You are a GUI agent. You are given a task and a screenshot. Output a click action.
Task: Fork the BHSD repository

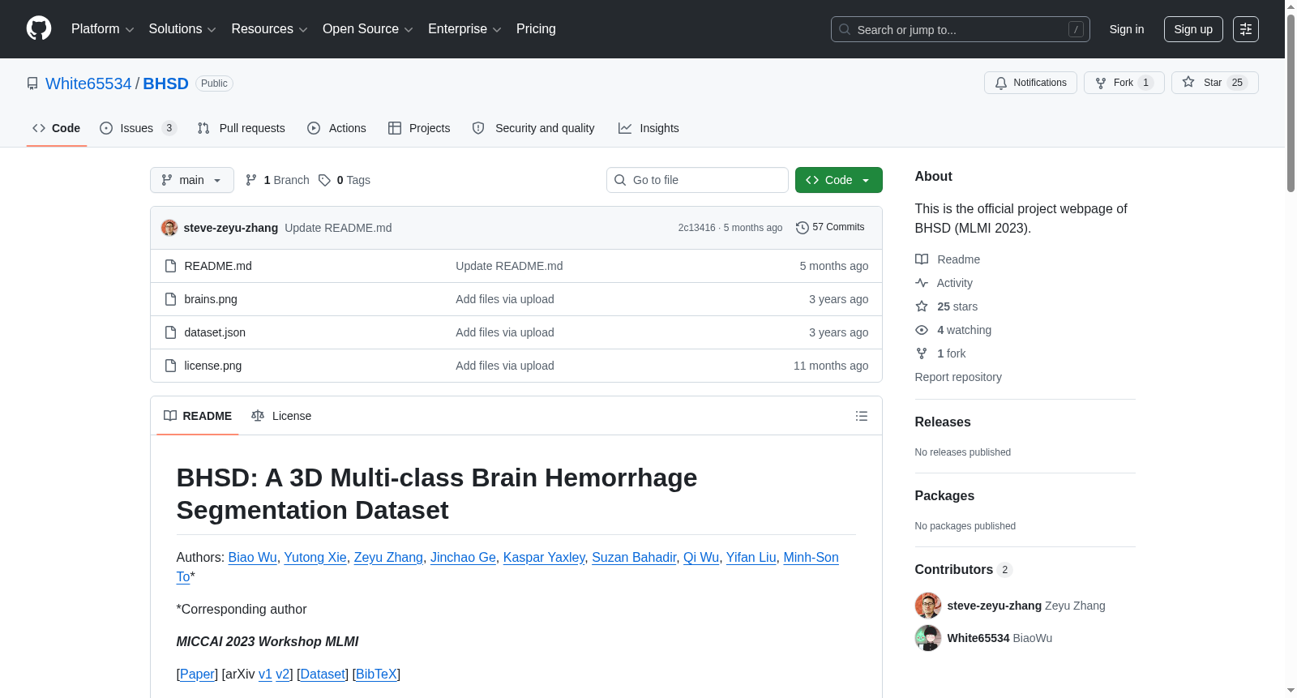click(1124, 83)
